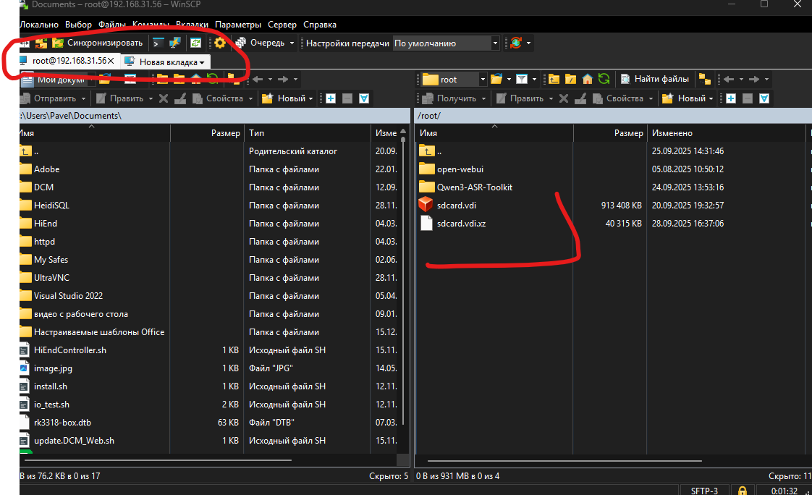Click the padlock icon in status bar
Image resolution: width=812 pixels, height=495 pixels.
743,491
